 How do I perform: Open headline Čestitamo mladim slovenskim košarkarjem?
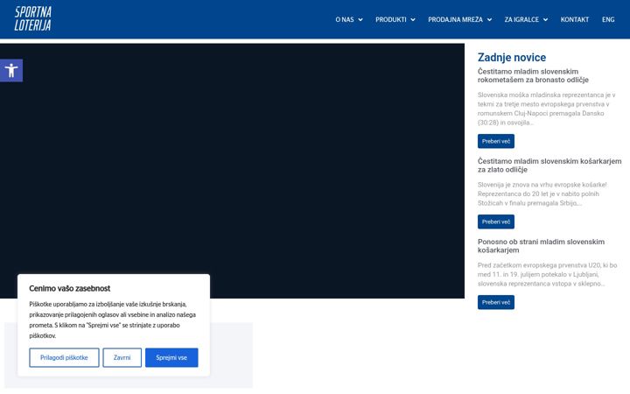549,165
